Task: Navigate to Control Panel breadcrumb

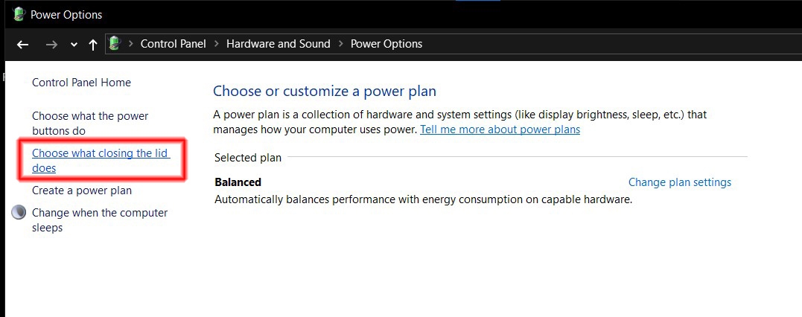Action: tap(174, 44)
